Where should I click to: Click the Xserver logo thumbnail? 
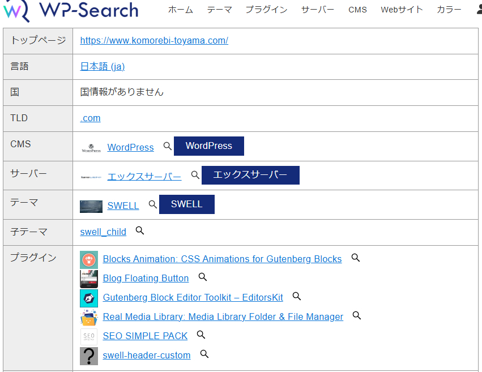point(91,177)
